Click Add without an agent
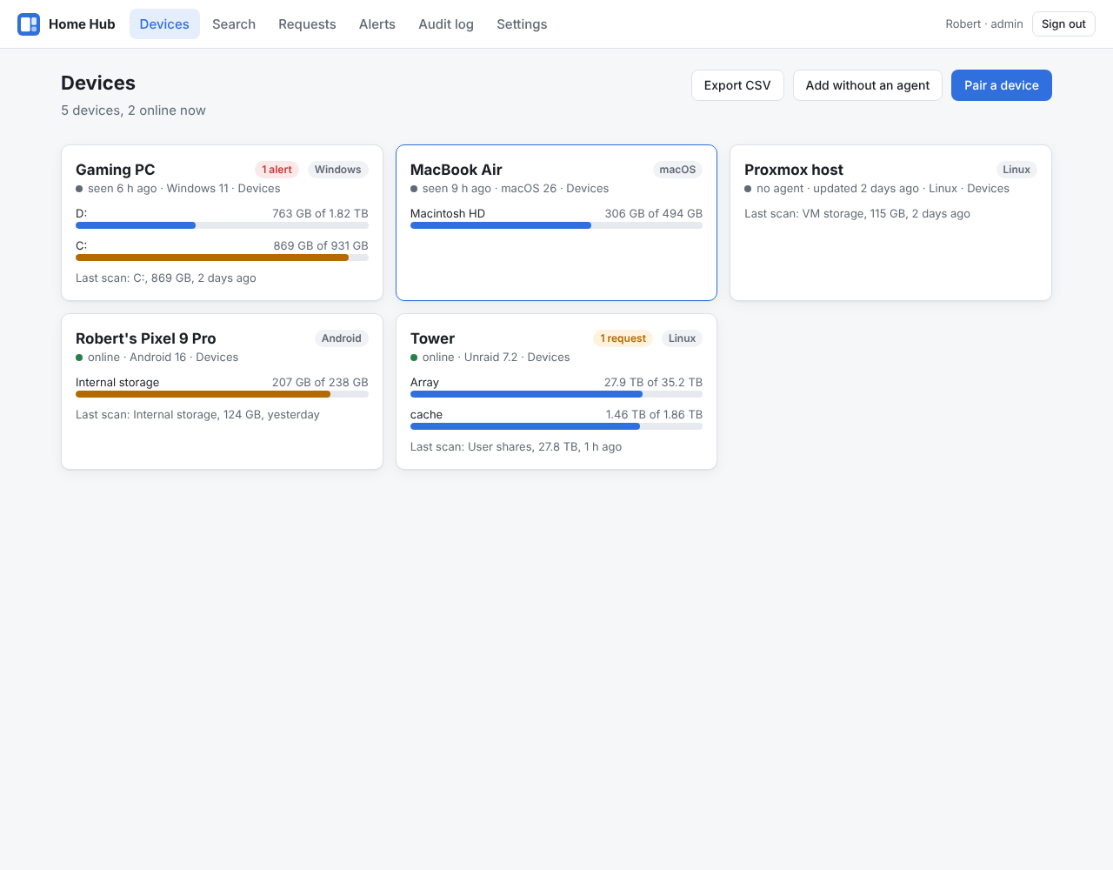The width and height of the screenshot is (1113, 870). 868,85
